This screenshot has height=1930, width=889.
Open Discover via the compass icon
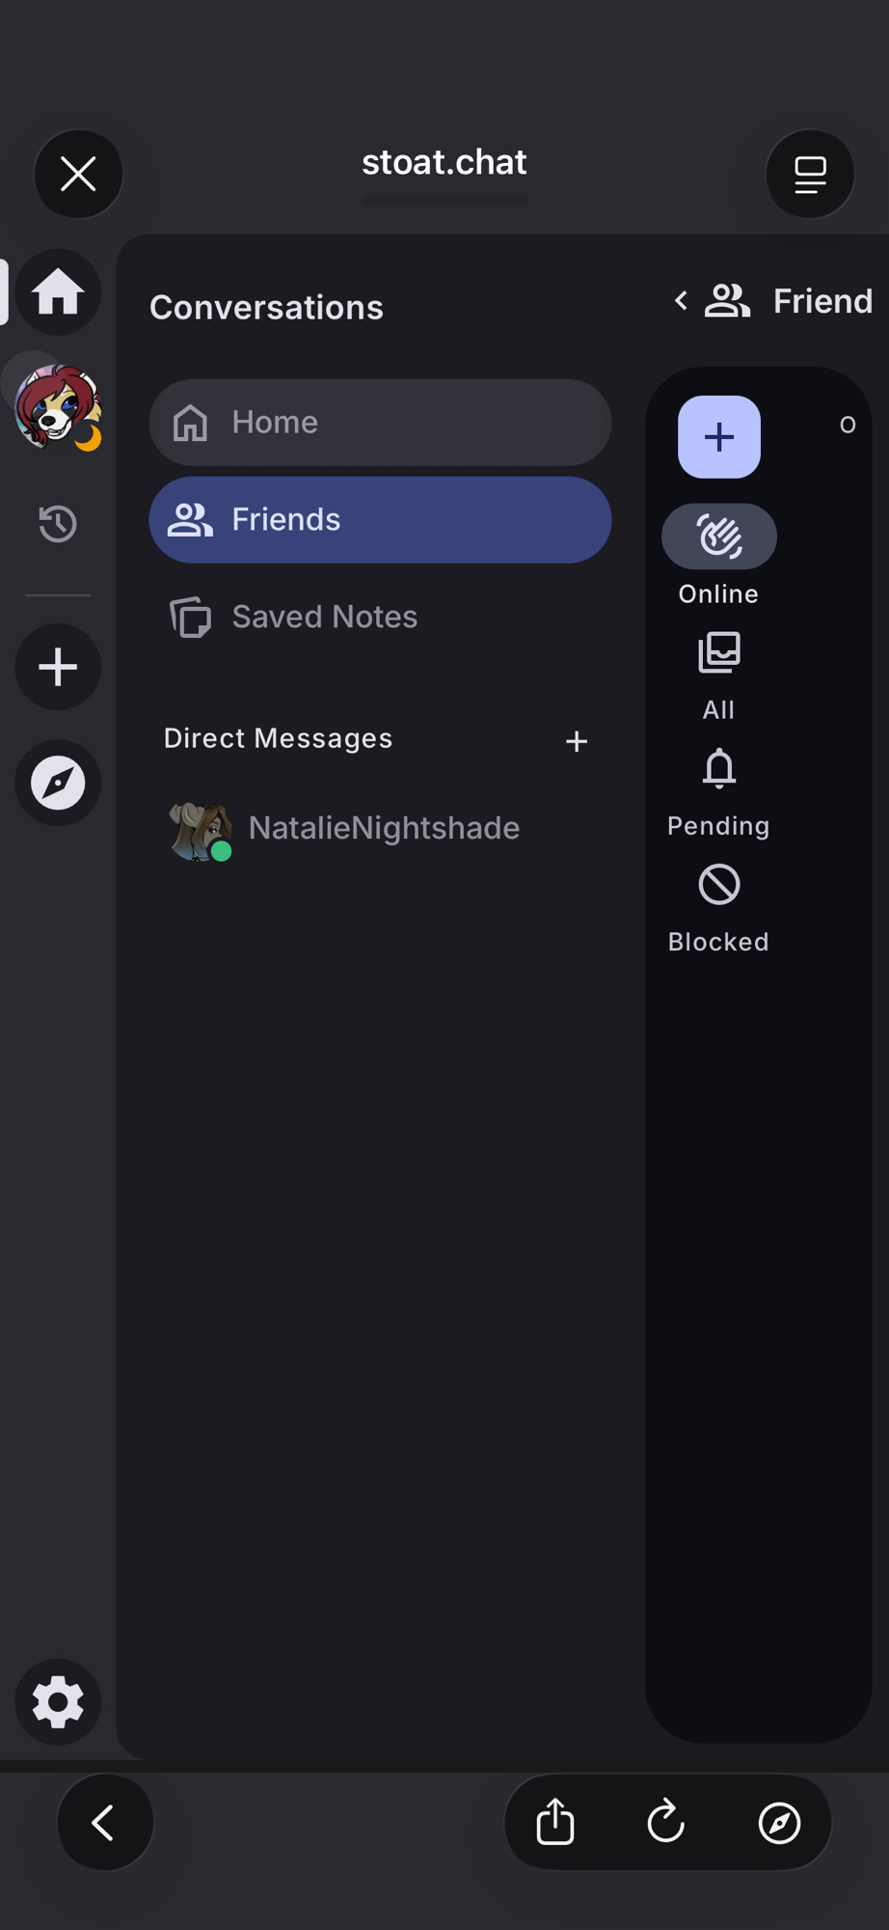(58, 783)
